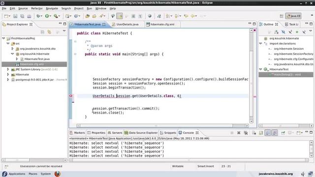Screen dimensions: 315x177
Task: Toggle Link with Editor in Project Explorer
Action: [49, 32]
